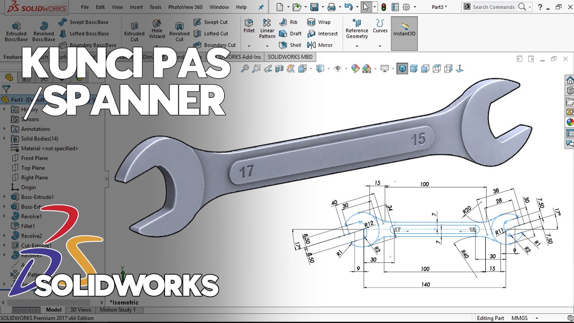Viewport: 574px width, 323px height.
Task: Open the Appearances task pane tab
Action: click(570, 122)
